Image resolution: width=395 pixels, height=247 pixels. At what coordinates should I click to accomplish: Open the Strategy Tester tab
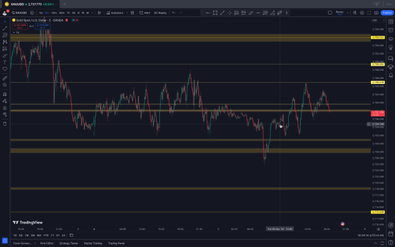tap(68, 243)
